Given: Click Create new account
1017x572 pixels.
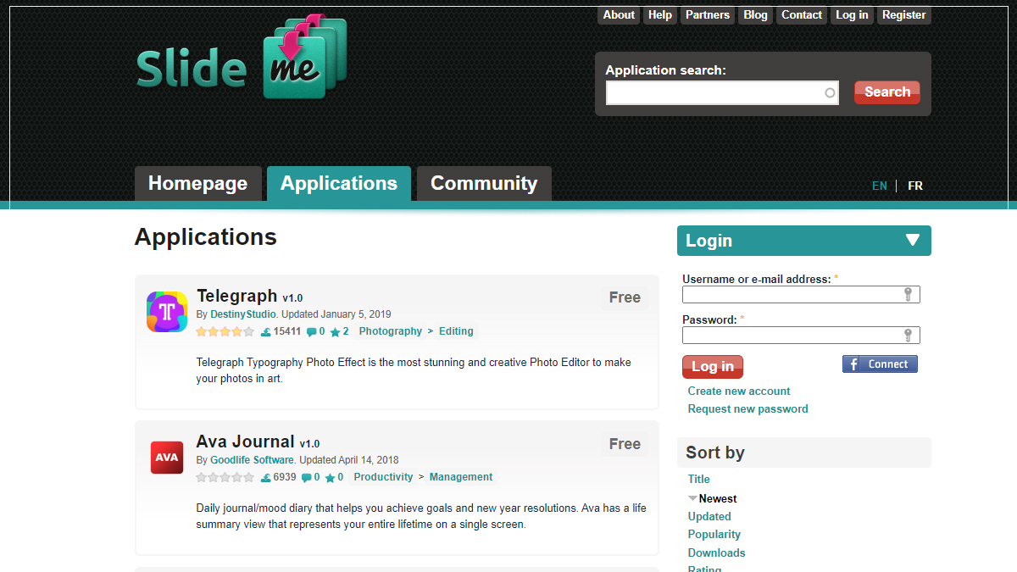Looking at the screenshot, I should (739, 391).
